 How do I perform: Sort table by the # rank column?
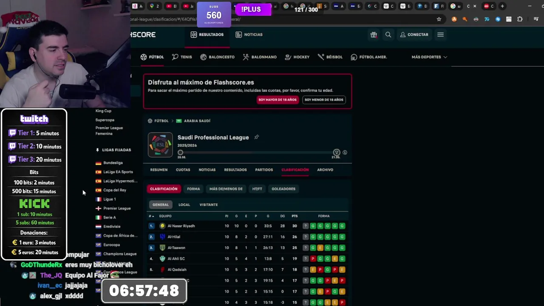[151, 216]
